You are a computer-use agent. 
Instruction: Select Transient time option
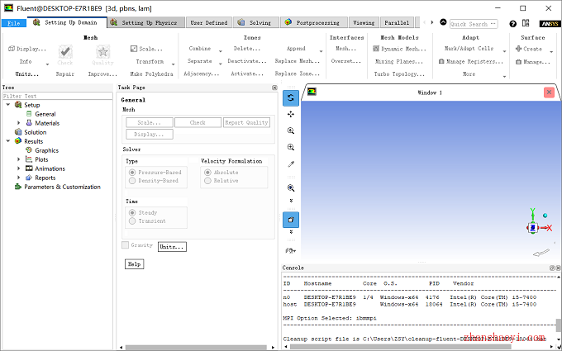tap(132, 221)
